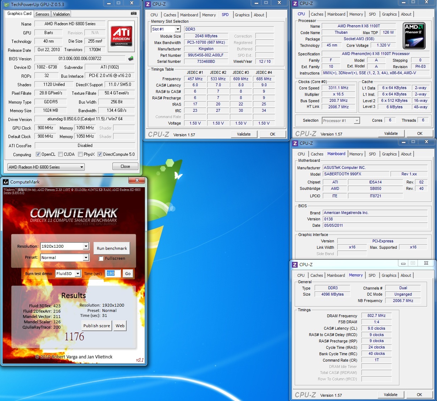437x401 pixels.
Task: Open the Caches tab in CPU window
Action: [x=317, y=14]
